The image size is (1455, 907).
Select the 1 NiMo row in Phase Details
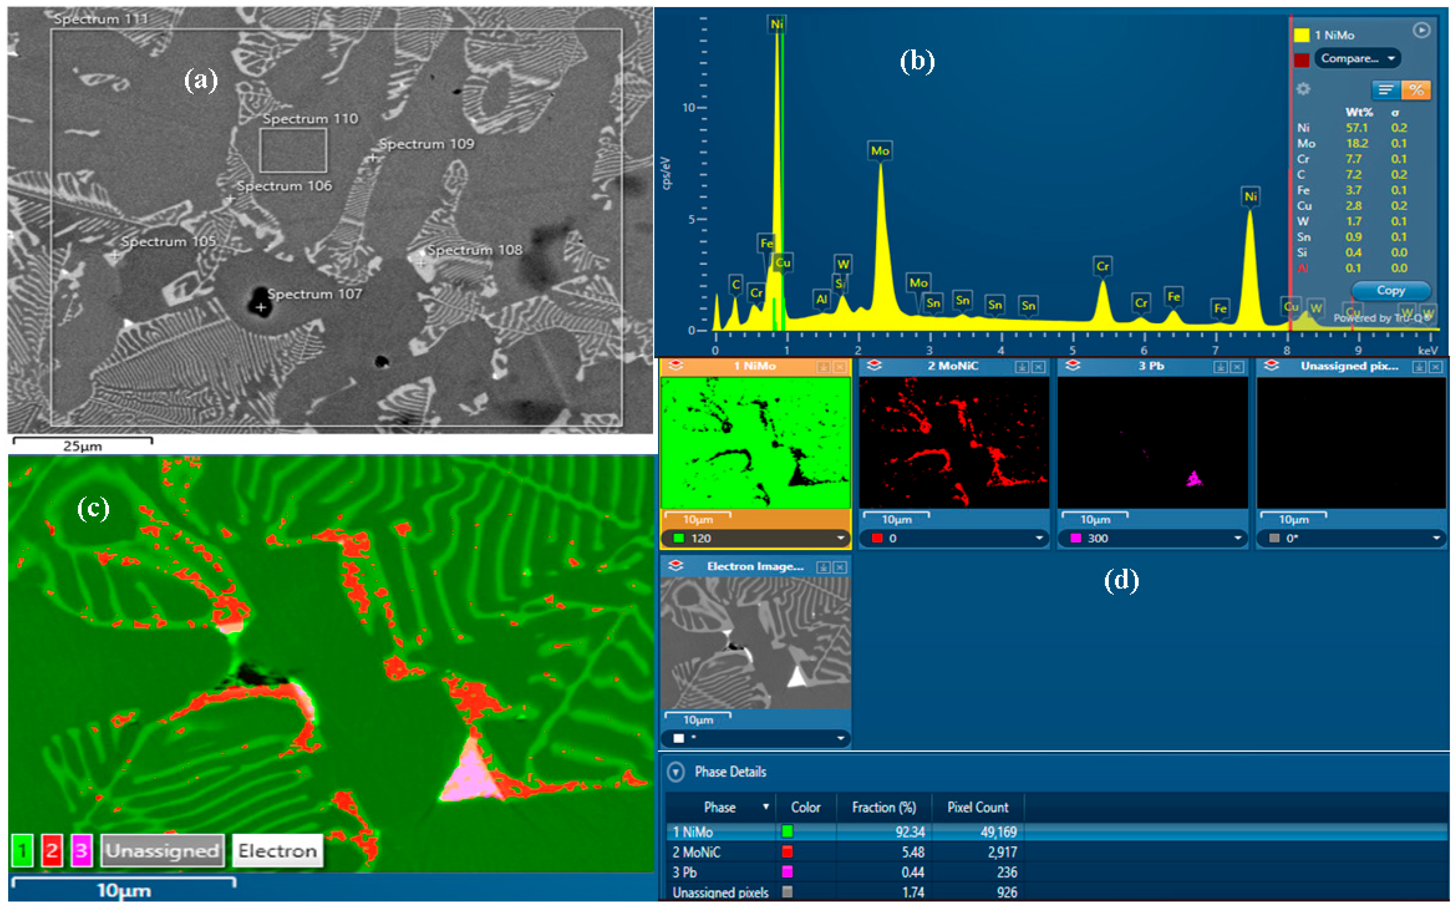tap(1057, 831)
